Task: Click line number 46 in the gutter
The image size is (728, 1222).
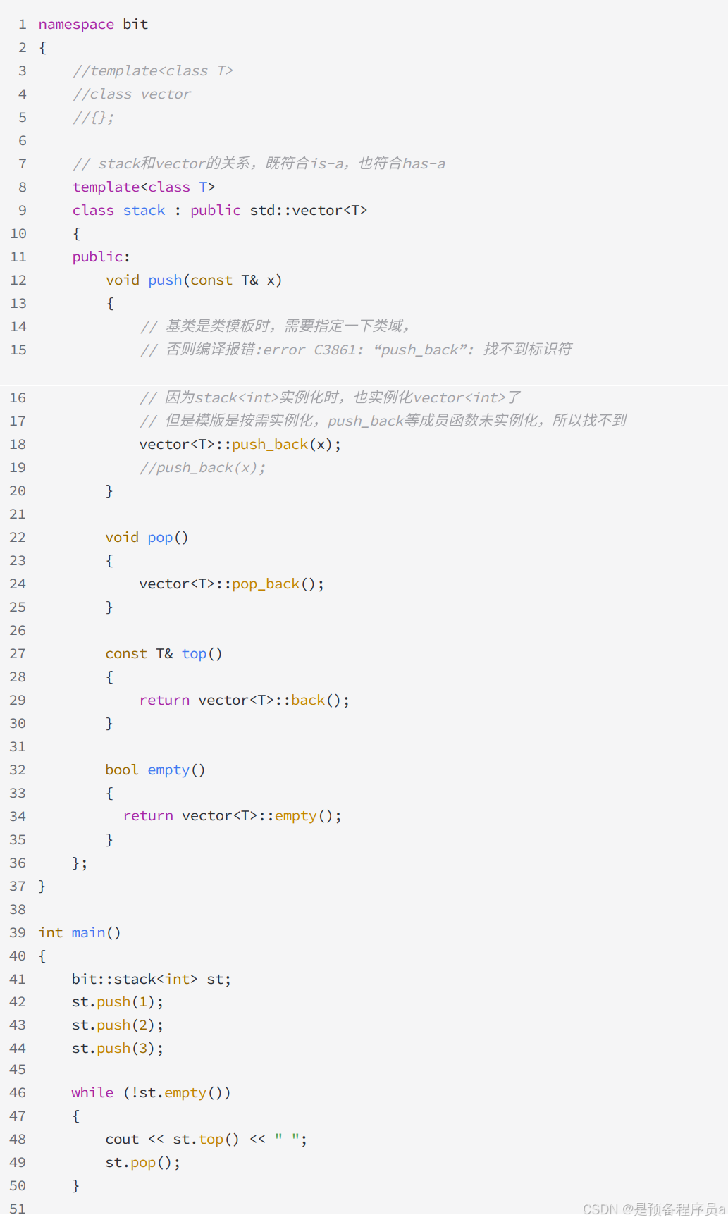Action: click(18, 1092)
